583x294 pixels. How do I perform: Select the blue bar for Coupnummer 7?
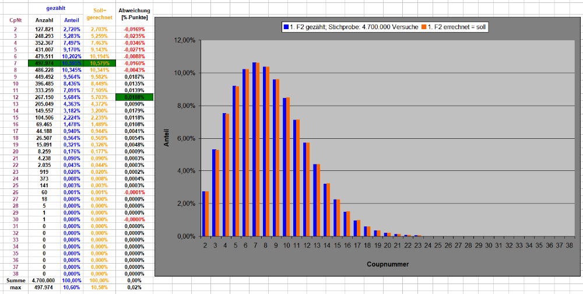[x=254, y=149]
